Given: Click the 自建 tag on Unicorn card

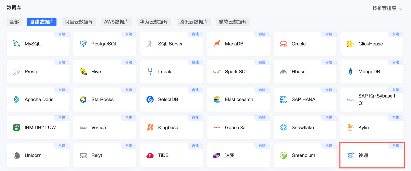Looking at the screenshot, I should pos(62,146).
